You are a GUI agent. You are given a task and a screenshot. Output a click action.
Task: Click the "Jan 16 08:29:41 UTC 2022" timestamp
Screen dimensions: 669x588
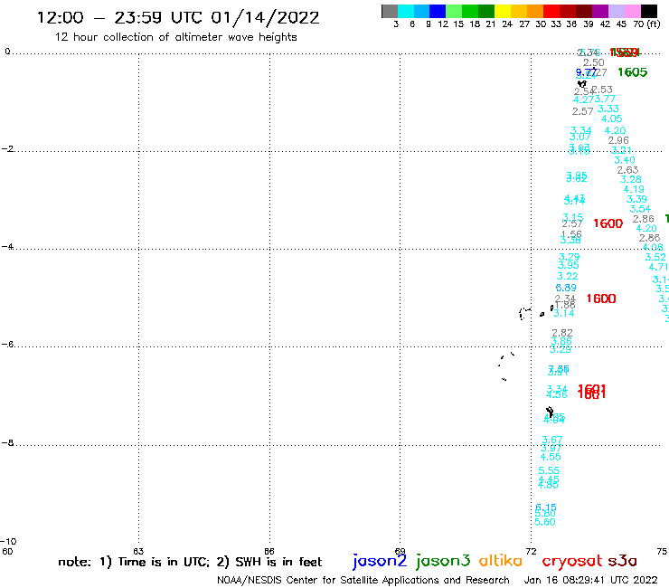point(590,580)
